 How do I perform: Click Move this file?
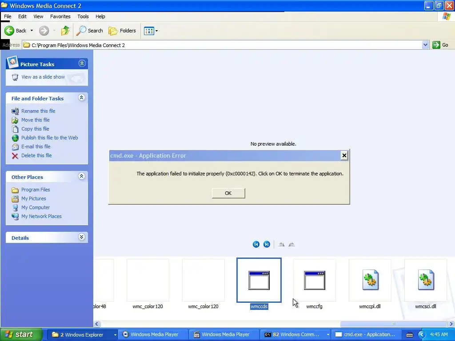point(36,120)
